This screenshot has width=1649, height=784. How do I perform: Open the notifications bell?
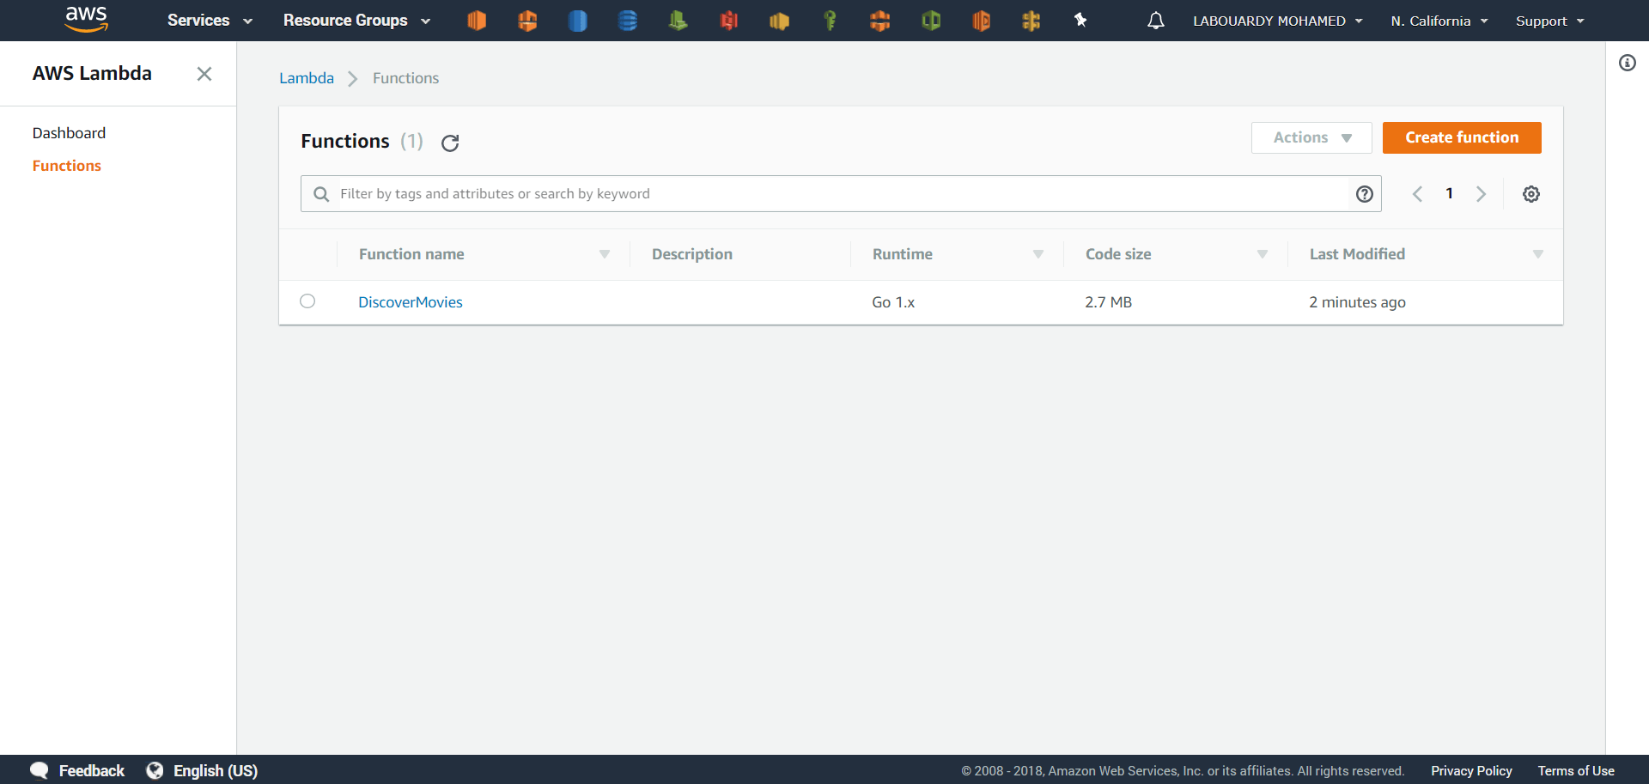click(x=1156, y=21)
